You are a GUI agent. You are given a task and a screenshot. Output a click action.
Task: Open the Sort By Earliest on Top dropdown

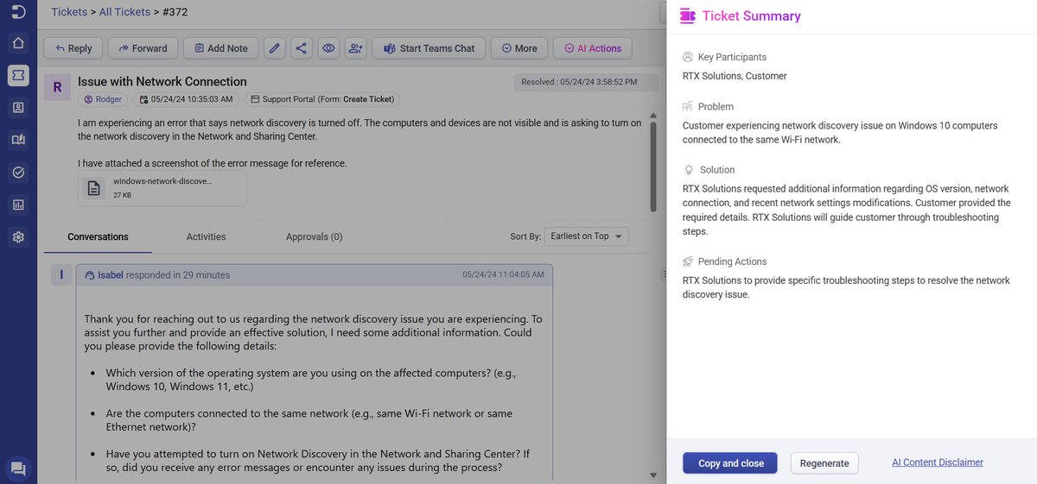(x=587, y=236)
